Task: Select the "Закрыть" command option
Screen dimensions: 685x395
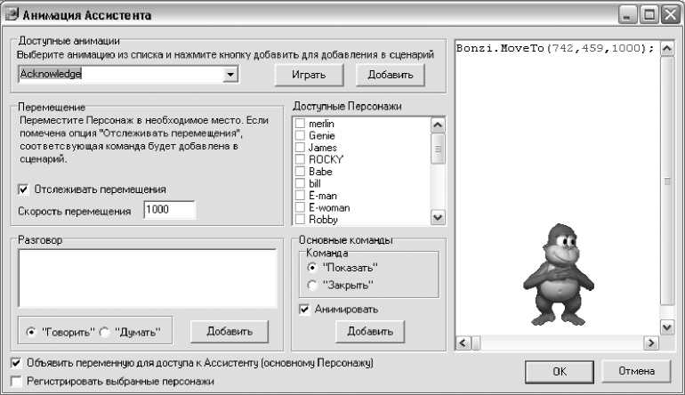Action: (x=312, y=285)
